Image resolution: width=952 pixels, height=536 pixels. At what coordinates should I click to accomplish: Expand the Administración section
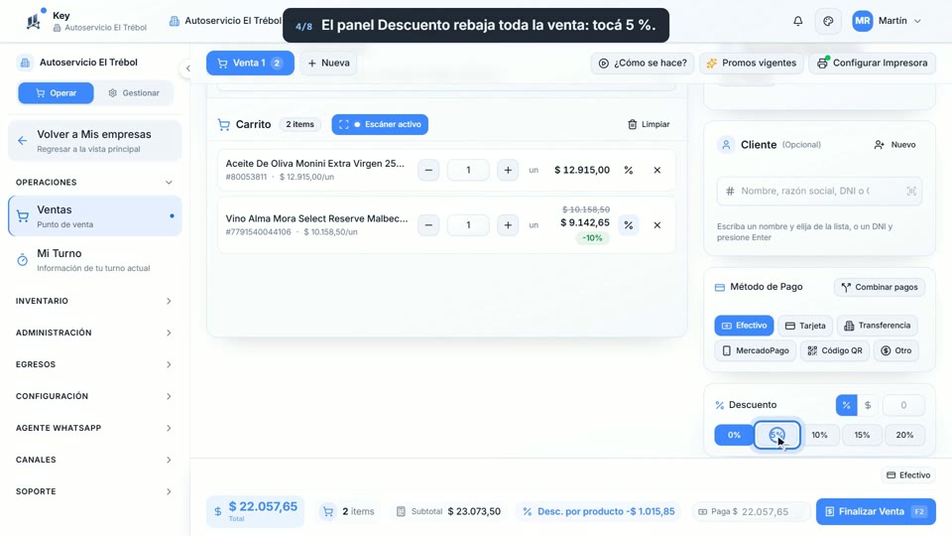(x=94, y=333)
